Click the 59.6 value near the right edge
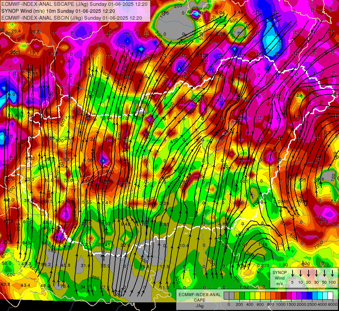339x311 pixels. click(x=319, y=179)
